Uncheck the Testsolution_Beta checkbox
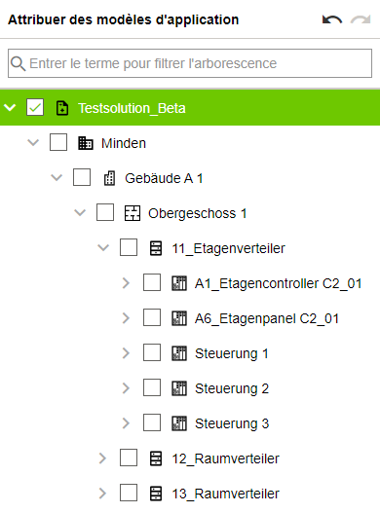Viewport: 380px width, 513px height. 35,107
